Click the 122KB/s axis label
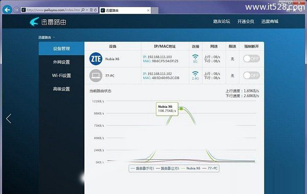307x194 pixels. pos(98,101)
